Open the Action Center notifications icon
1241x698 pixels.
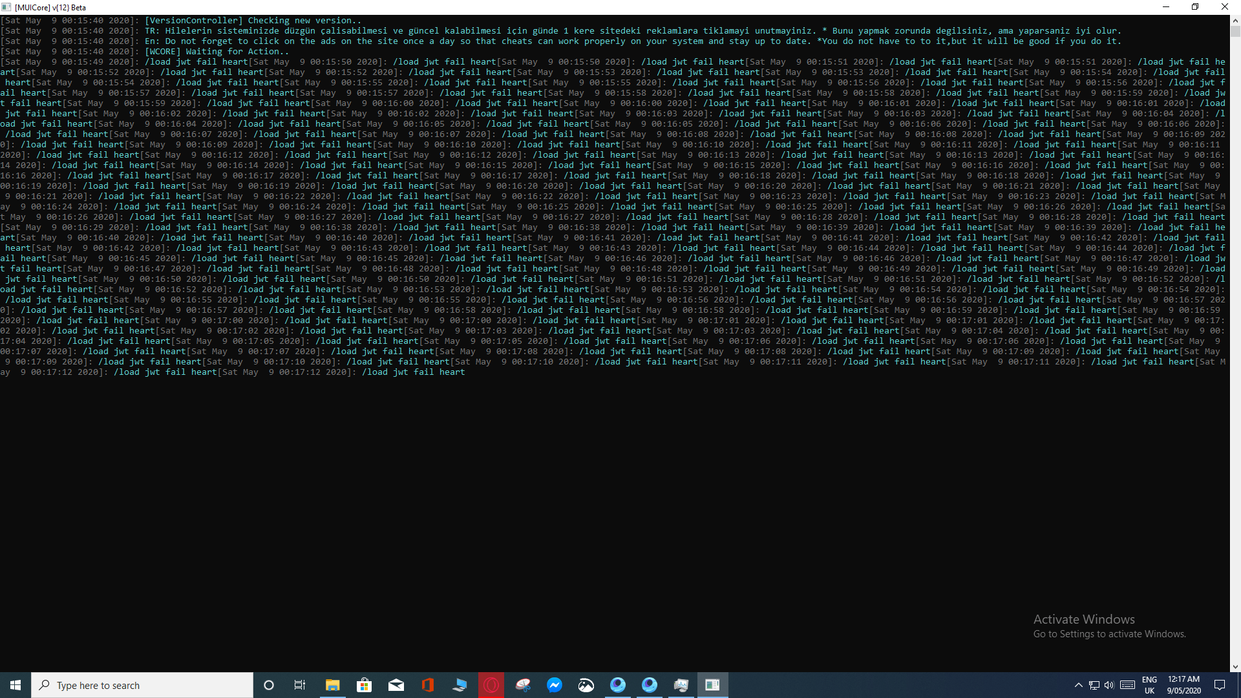coord(1220,685)
